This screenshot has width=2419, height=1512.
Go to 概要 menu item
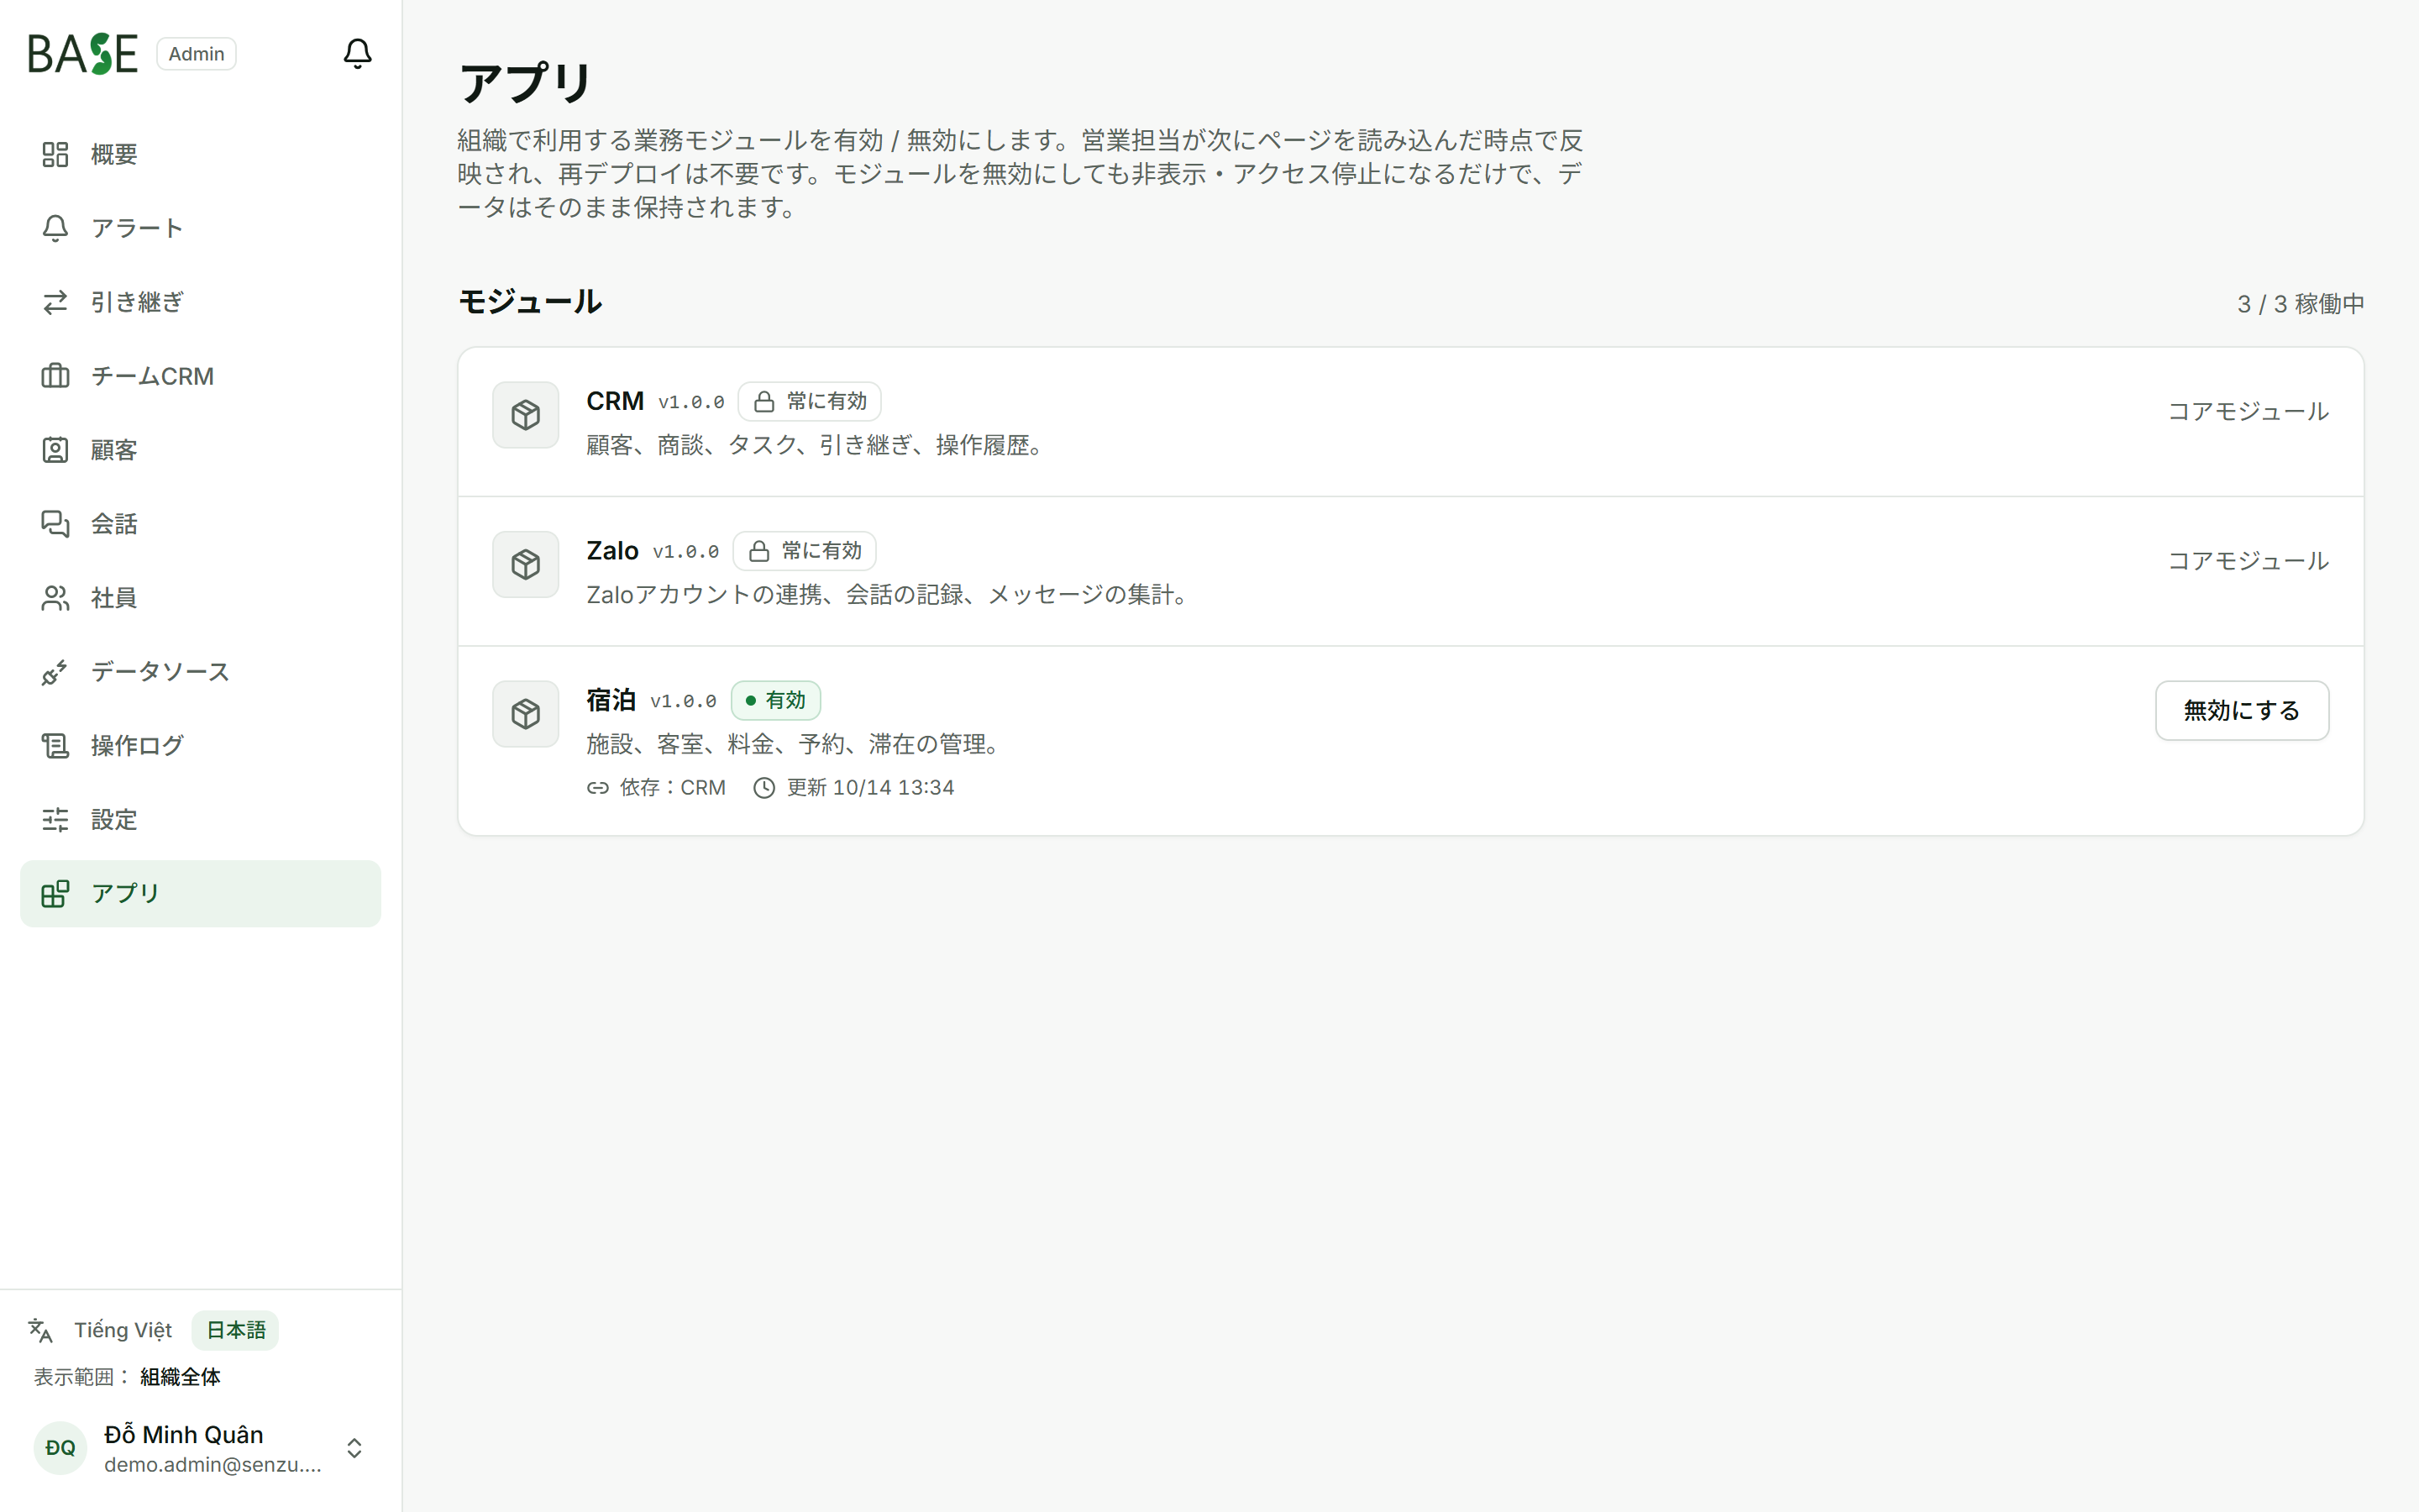click(200, 154)
